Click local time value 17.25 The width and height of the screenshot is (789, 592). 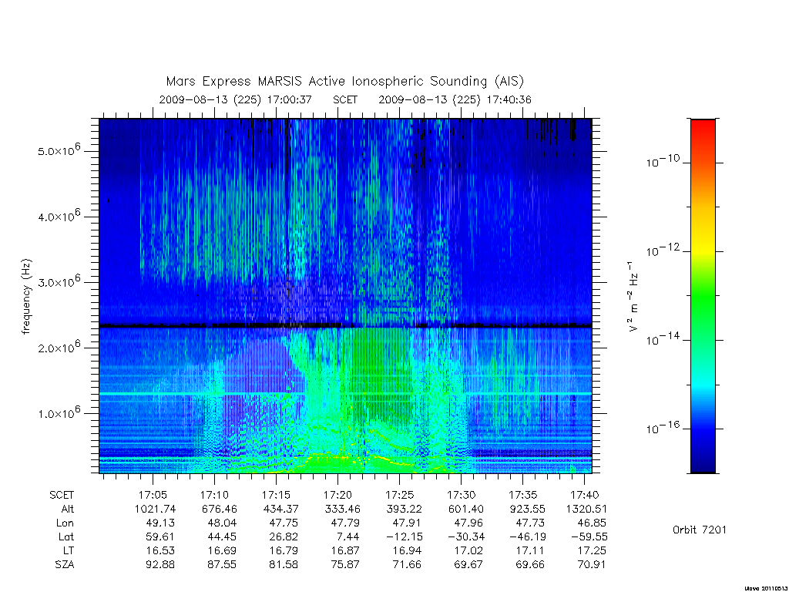pyautogui.click(x=592, y=550)
